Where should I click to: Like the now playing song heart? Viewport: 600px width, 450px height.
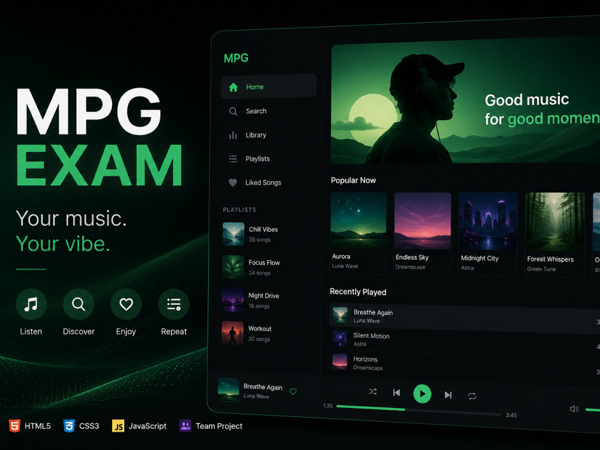[x=293, y=391]
